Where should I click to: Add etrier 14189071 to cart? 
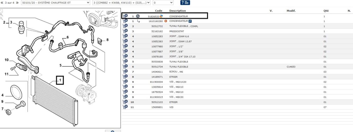[125, 77]
